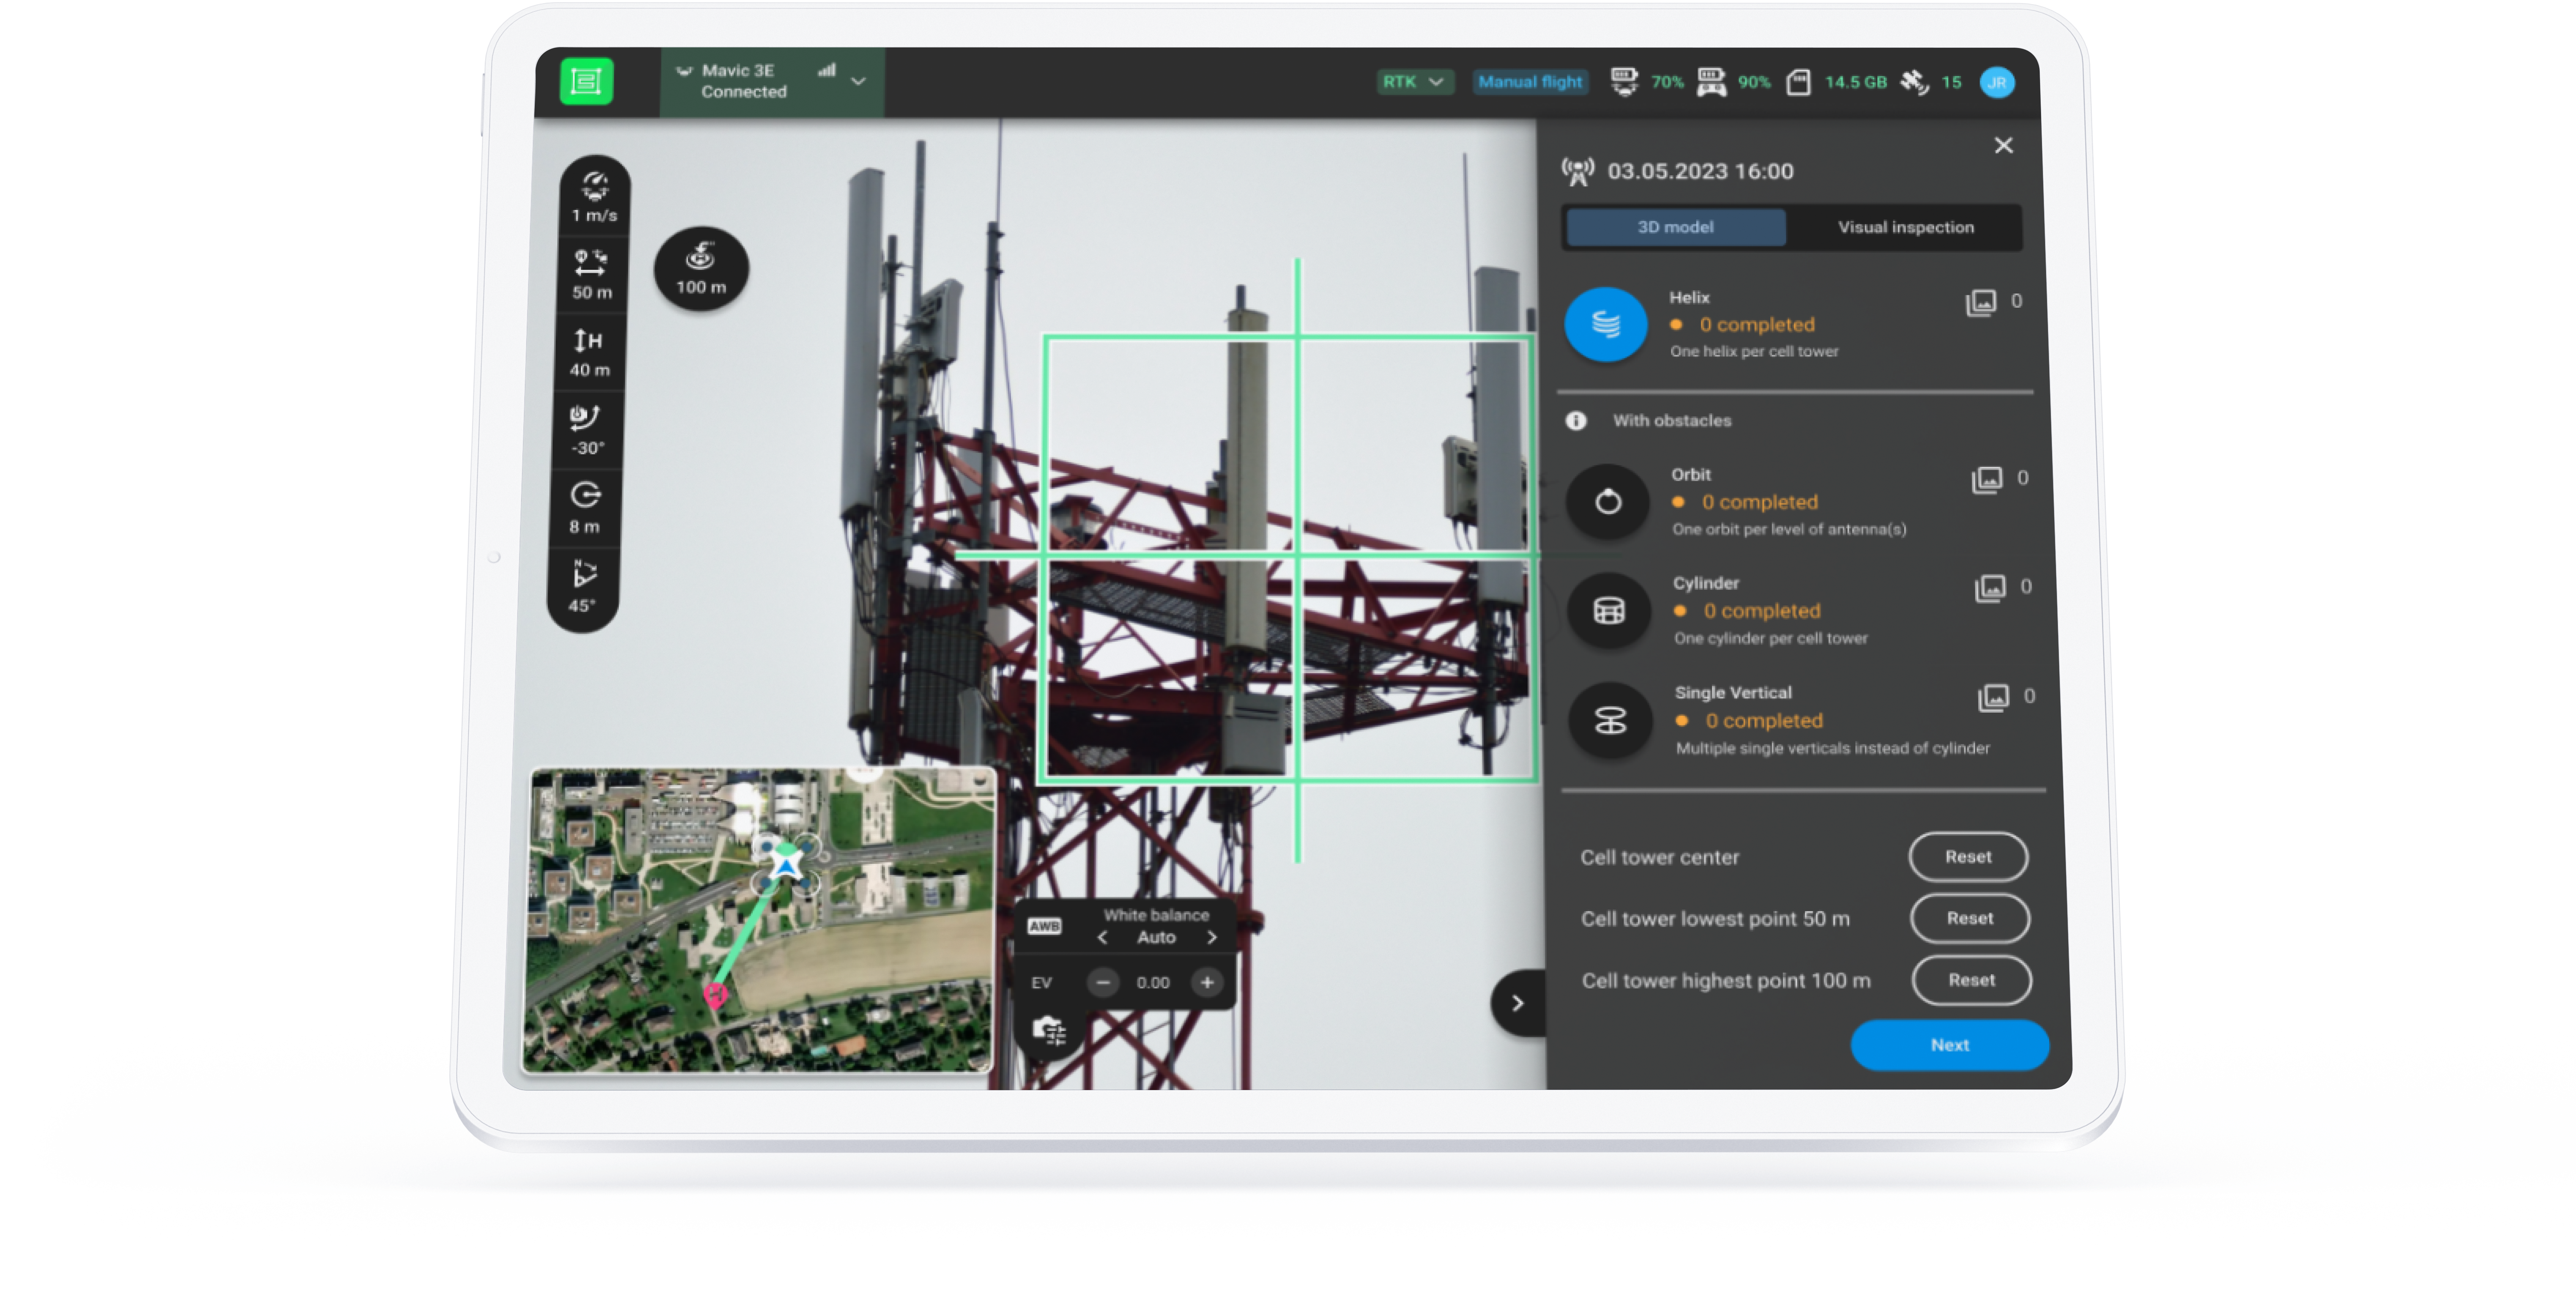Select the Cylinder flight pattern icon
Image resolution: width=2576 pixels, height=1294 pixels.
1613,612
